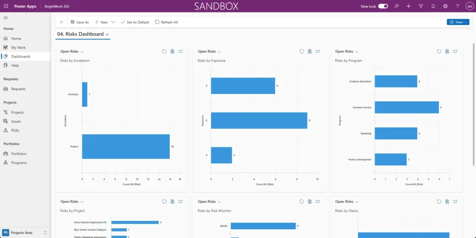Click the Project bar in Escalation chart
476x238 pixels.
pos(126,146)
